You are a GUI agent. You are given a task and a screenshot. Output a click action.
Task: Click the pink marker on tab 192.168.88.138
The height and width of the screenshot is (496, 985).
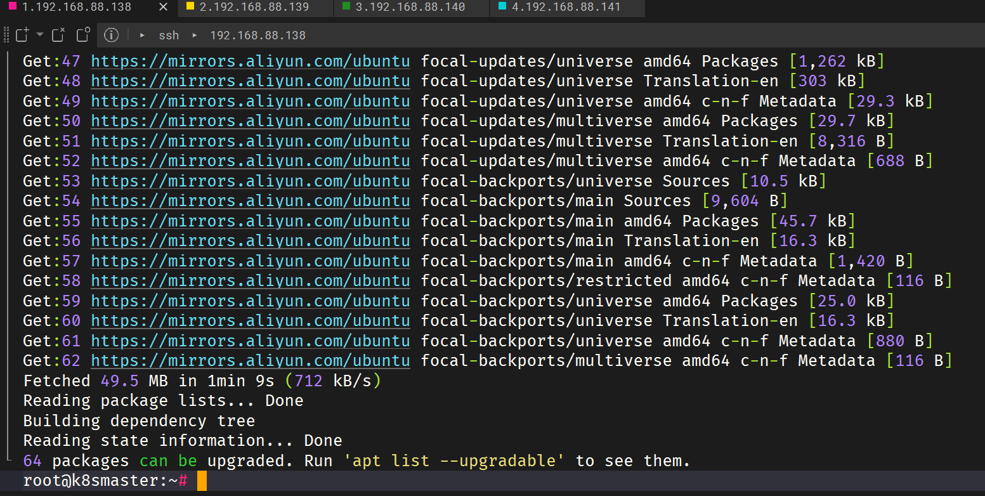pos(13,7)
